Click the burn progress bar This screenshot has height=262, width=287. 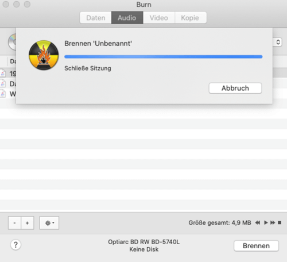164,57
